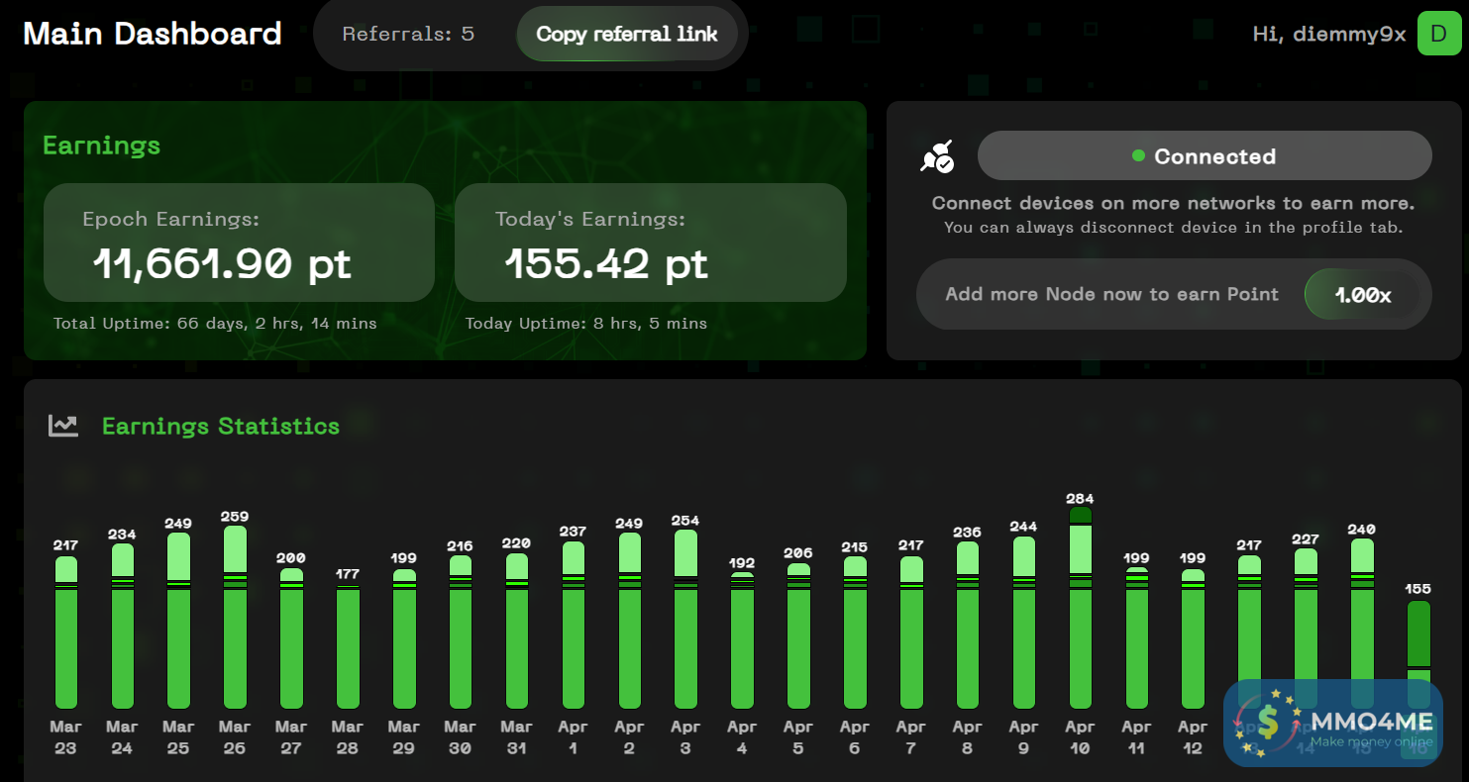Select the Apr 5 bar showing 206
The image size is (1469, 782).
[x=798, y=635]
